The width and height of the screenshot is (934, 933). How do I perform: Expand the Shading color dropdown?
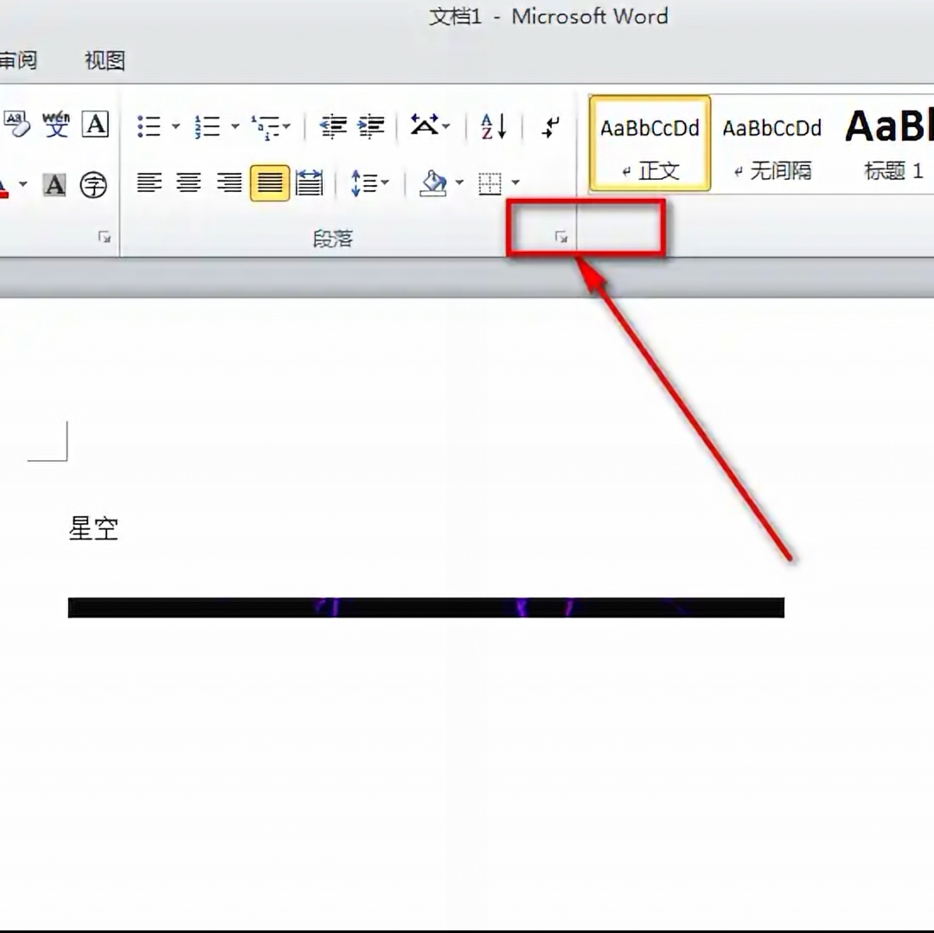pyautogui.click(x=459, y=182)
